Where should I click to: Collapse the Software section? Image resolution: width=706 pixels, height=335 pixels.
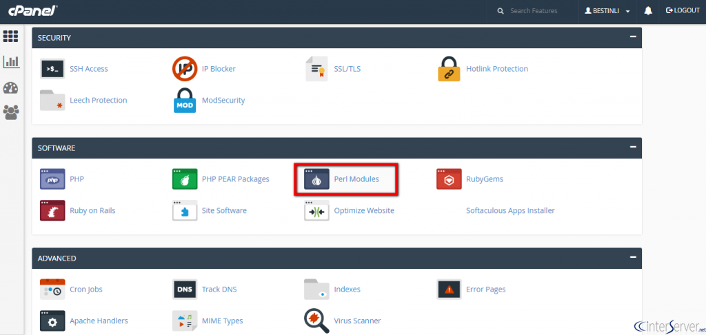pos(633,148)
